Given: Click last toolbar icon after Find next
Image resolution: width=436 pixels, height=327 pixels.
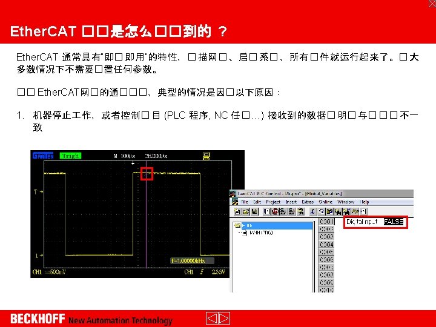Looking at the screenshot, I should 363,211.
